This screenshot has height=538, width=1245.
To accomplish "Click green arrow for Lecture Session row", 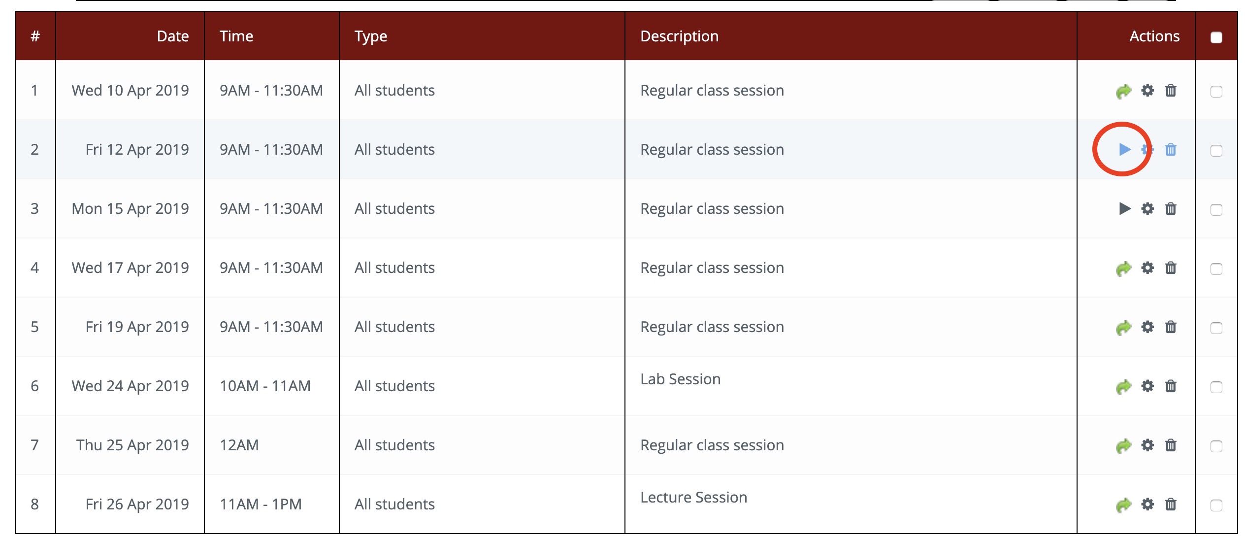I will 1123,505.
